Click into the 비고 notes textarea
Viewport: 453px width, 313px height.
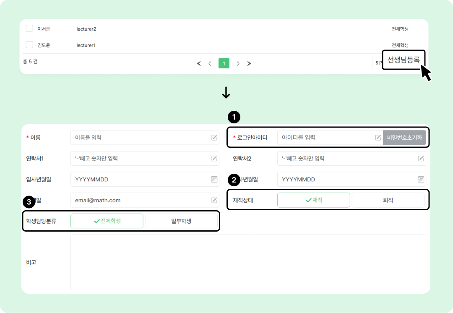pyautogui.click(x=248, y=262)
